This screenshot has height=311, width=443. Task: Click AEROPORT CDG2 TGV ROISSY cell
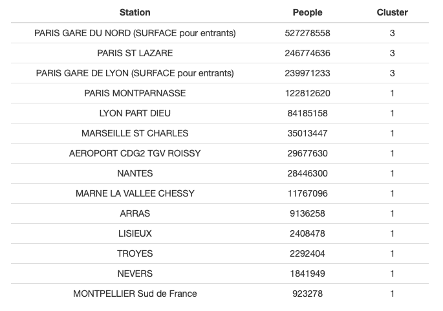[135, 153]
